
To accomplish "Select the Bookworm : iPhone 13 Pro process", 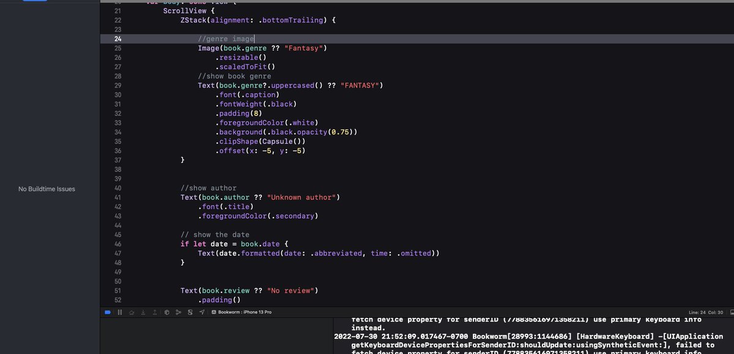I will click(x=242, y=312).
